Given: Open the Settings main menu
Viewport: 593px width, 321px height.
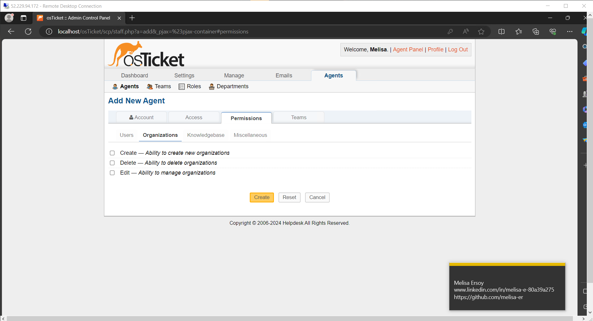Looking at the screenshot, I should 184,76.
